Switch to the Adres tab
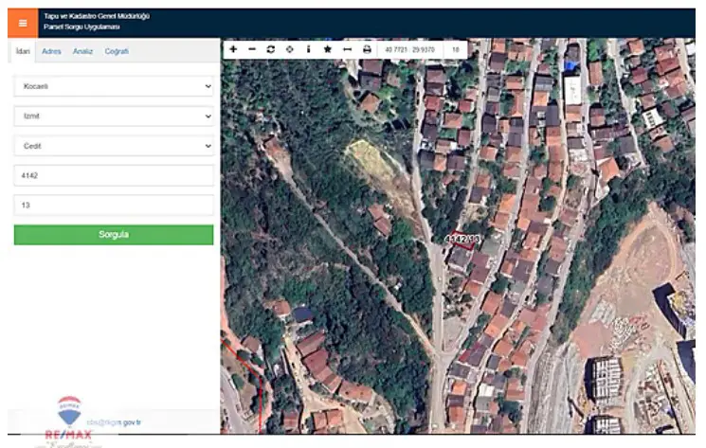Viewport: 706px width, 448px height. tap(51, 51)
